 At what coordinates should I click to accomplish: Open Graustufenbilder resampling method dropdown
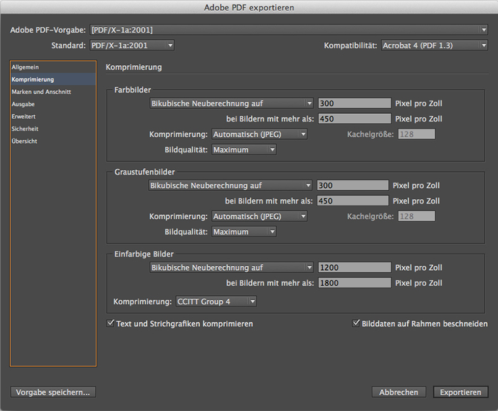pos(230,185)
